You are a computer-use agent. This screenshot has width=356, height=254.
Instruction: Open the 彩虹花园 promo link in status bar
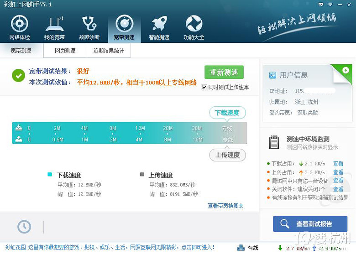click(x=110, y=247)
